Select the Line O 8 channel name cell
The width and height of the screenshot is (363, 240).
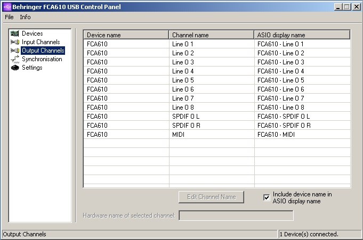pyautogui.click(x=212, y=107)
